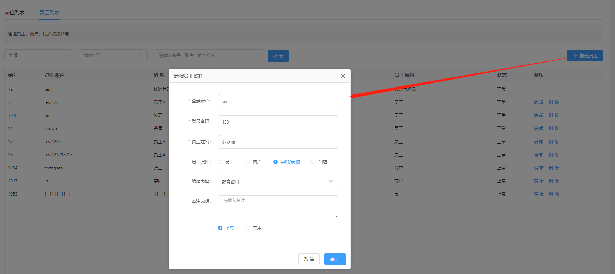Set status to 正常
This screenshot has width=615, height=274.
220,228
